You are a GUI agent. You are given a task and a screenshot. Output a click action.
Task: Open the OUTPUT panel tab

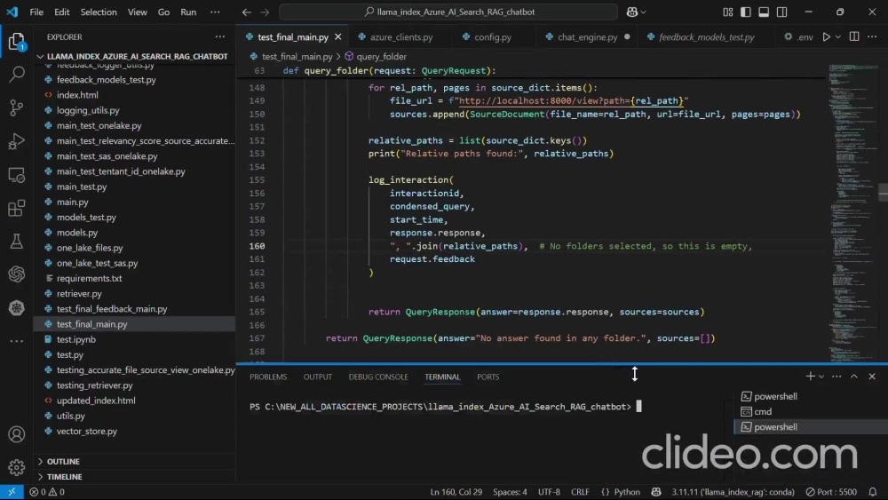click(317, 377)
